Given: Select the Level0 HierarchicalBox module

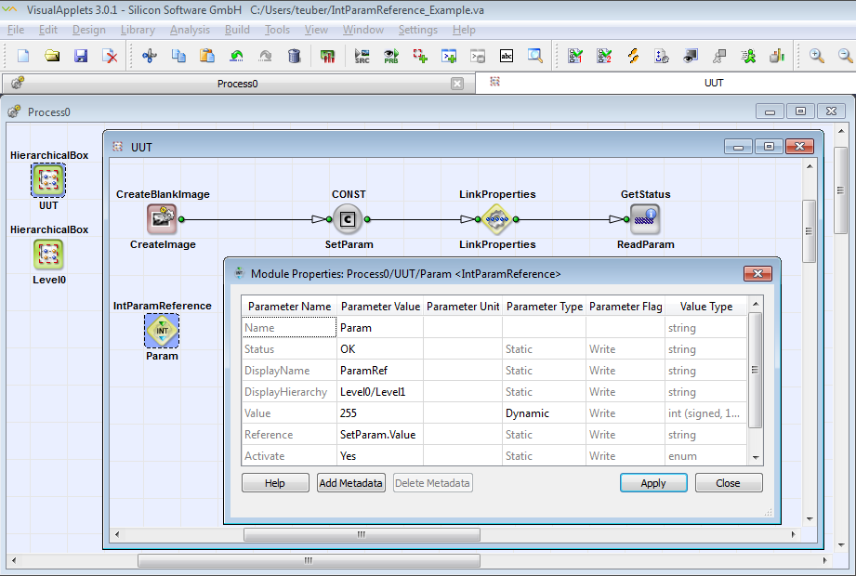Looking at the screenshot, I should point(48,255).
